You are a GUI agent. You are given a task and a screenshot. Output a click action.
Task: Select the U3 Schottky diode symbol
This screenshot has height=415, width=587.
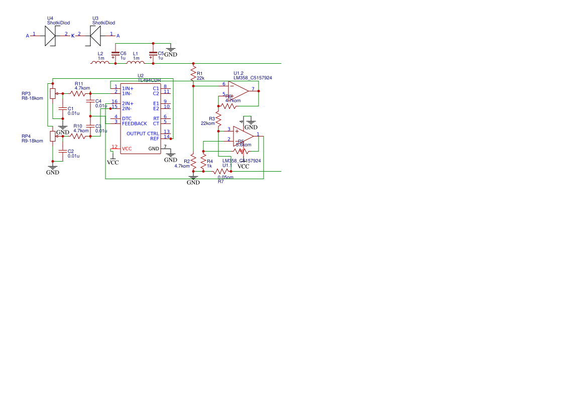(x=95, y=36)
